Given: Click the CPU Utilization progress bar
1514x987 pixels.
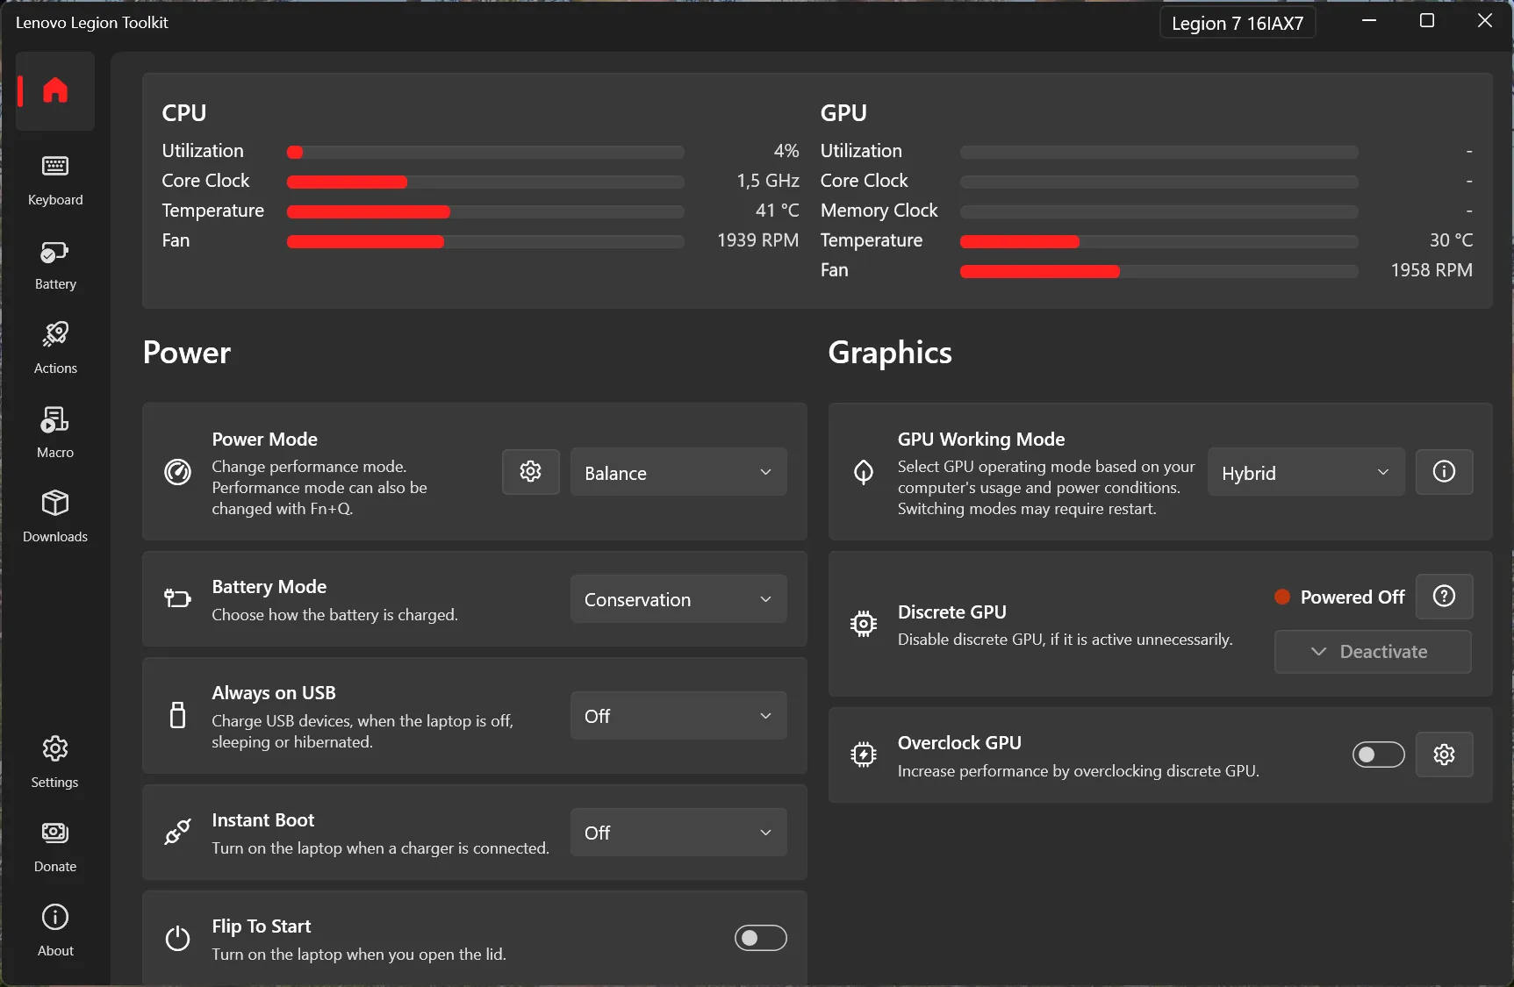Looking at the screenshot, I should click(x=484, y=151).
